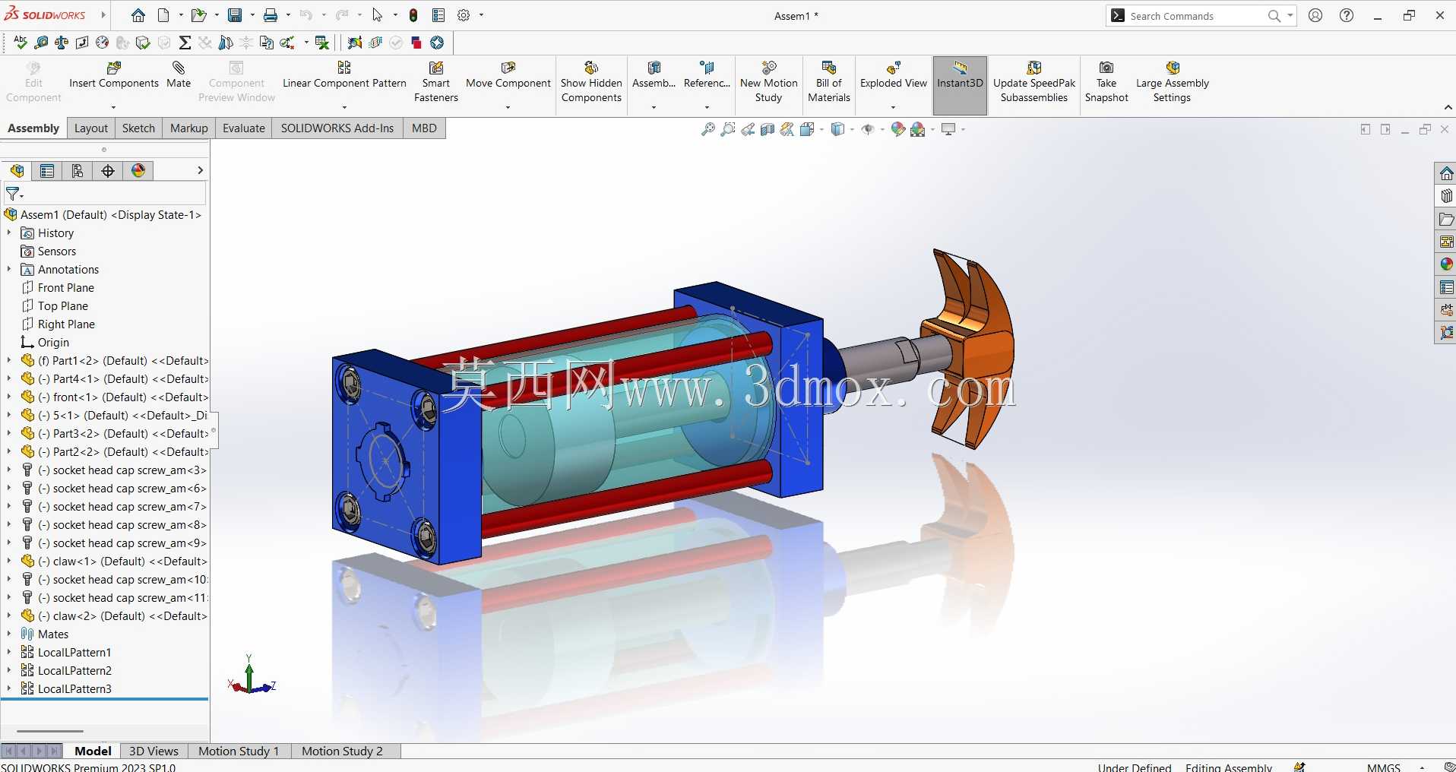Click the rebuild traffic light icon
The height and width of the screenshot is (772, 1456).
(x=413, y=15)
